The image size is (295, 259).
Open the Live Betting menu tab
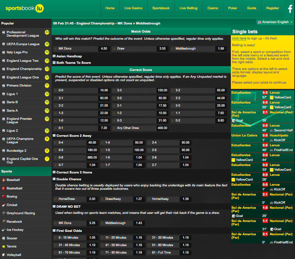pos(188,8)
